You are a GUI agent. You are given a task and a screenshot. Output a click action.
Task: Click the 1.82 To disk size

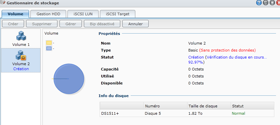(x=195, y=113)
